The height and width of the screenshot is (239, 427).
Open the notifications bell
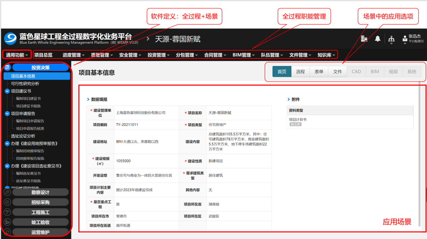point(378,39)
